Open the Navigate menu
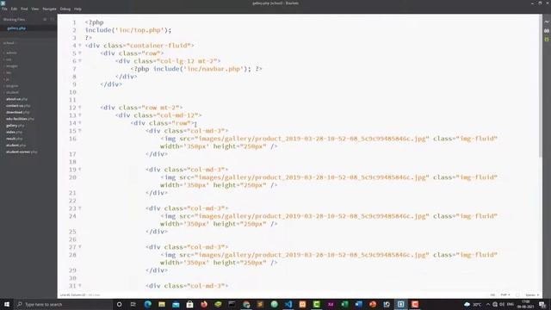Image resolution: width=551 pixels, height=310 pixels. 50,9
